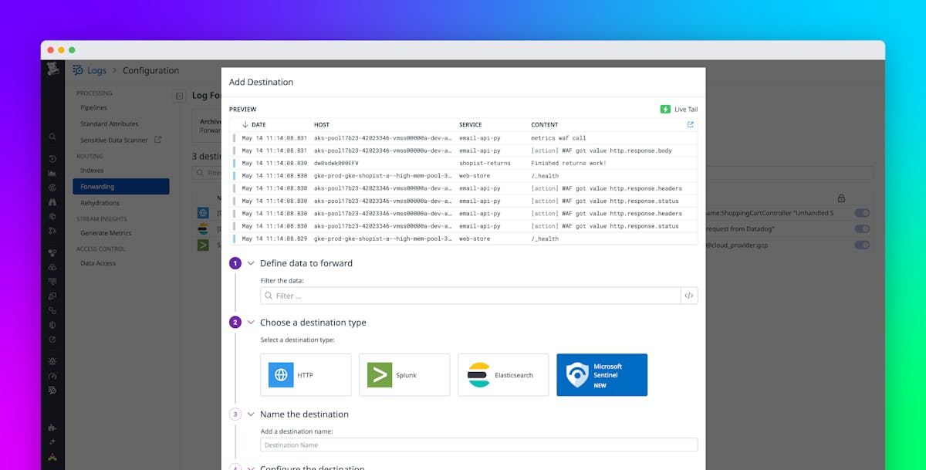The image size is (926, 470).
Task: Click the Destination Name input field
Action: coord(478,445)
